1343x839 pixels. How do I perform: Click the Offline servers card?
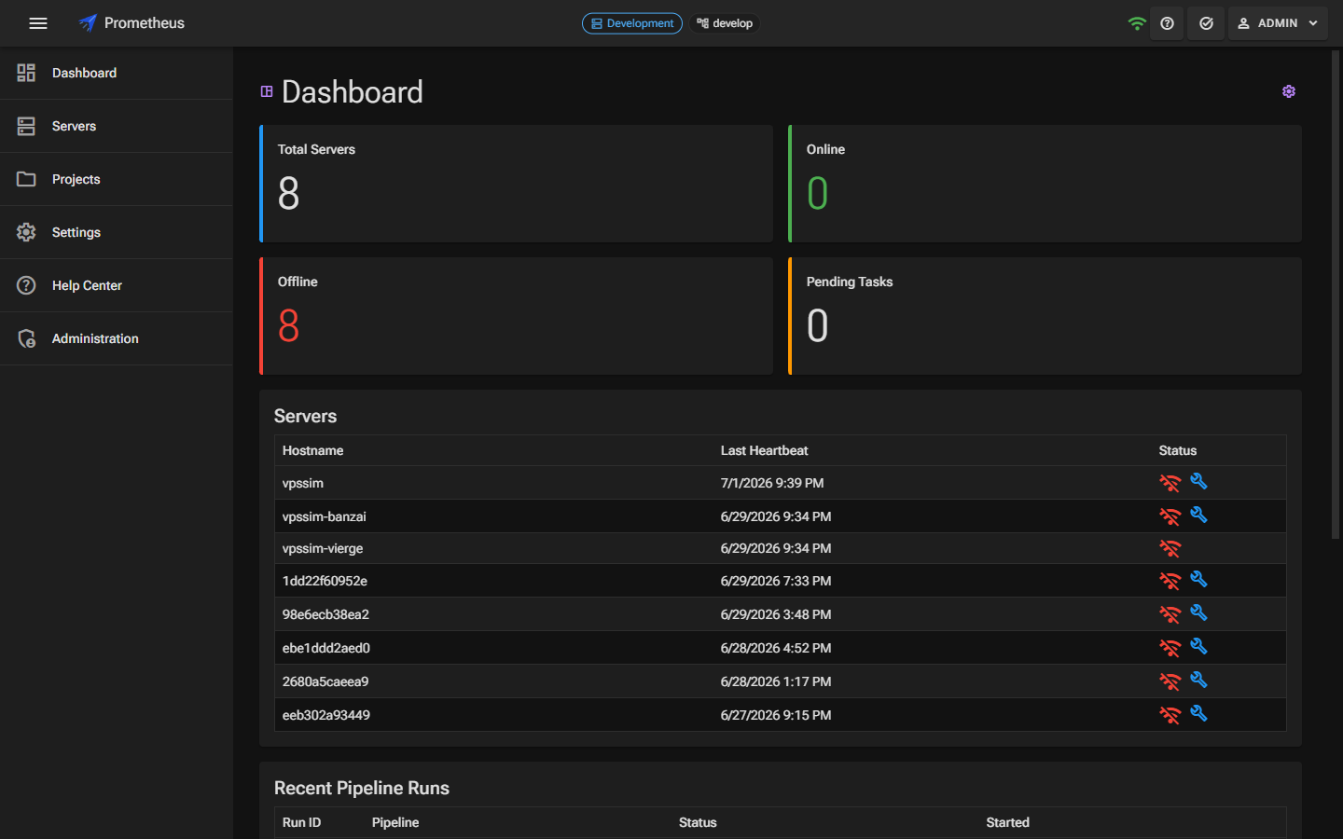(516, 316)
